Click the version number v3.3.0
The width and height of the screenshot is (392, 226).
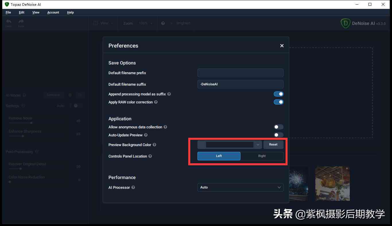tap(381, 24)
